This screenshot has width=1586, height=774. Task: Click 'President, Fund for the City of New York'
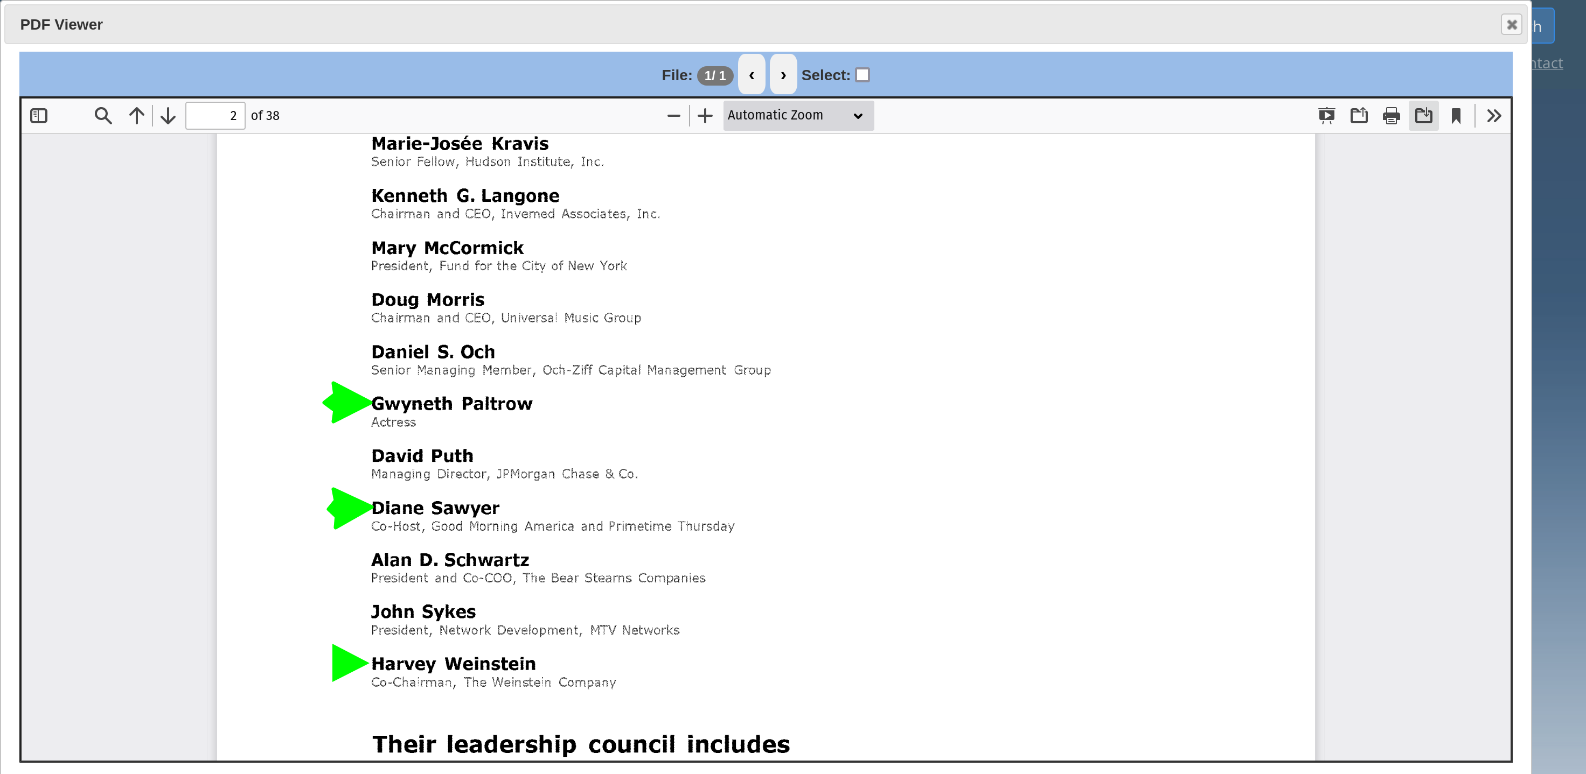pos(499,266)
